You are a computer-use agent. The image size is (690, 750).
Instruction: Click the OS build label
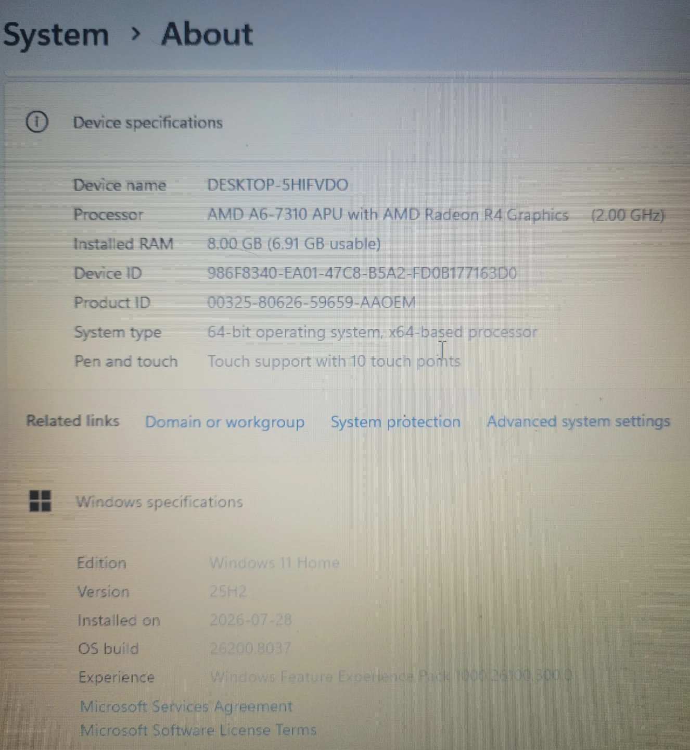(x=108, y=648)
